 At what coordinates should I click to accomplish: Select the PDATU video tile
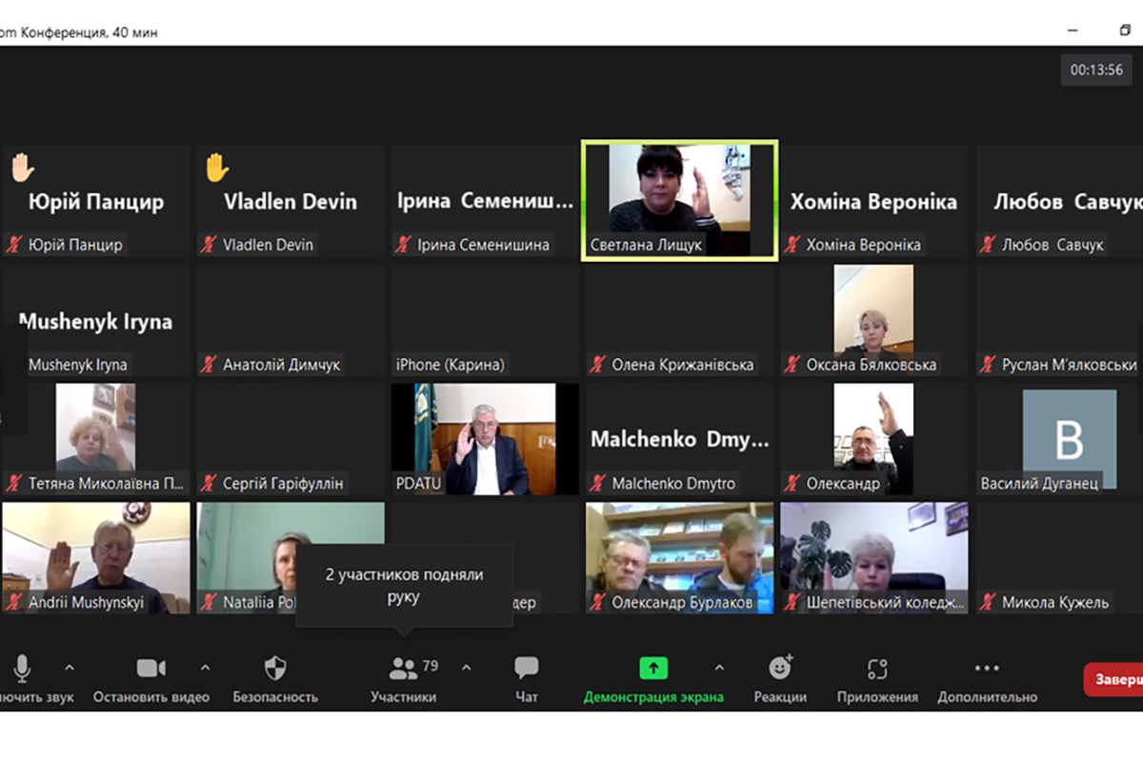[485, 438]
